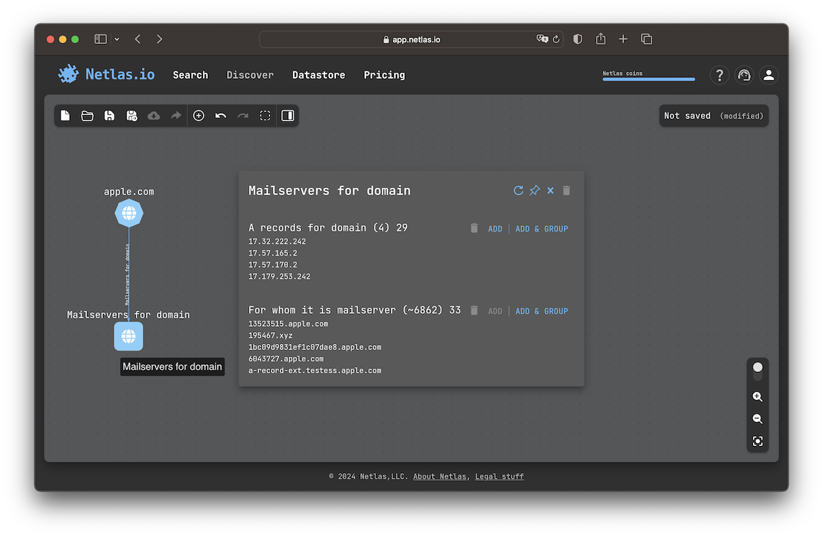
Task: Zoom in on the graph canvas
Action: 757,397
